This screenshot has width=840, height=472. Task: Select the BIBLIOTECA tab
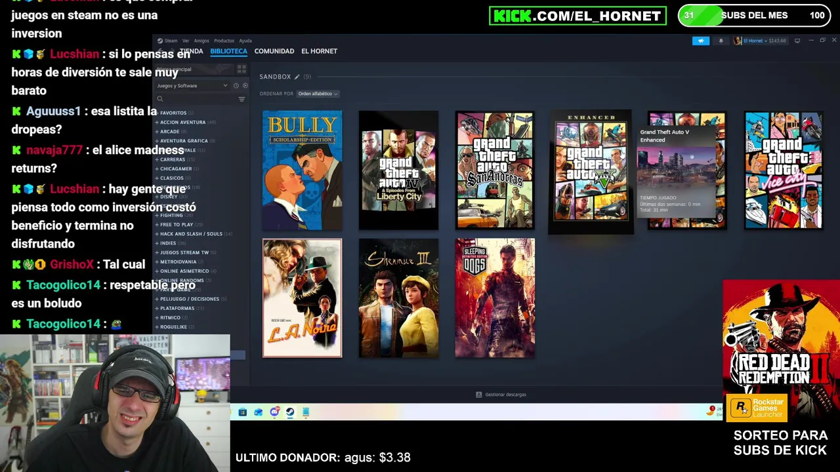click(x=228, y=51)
